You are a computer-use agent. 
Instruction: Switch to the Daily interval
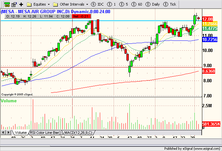153,4
